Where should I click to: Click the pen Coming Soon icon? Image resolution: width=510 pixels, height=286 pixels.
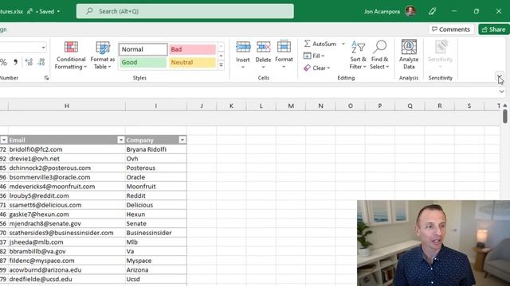pyautogui.click(x=432, y=11)
